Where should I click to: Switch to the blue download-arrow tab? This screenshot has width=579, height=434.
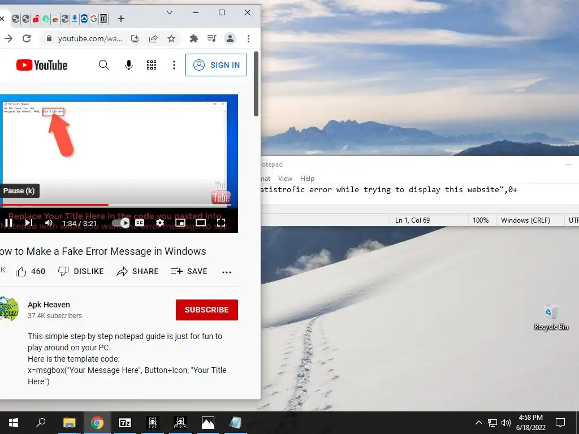[x=75, y=19]
